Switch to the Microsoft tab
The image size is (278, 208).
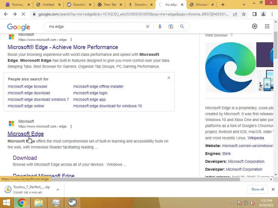point(202,5)
